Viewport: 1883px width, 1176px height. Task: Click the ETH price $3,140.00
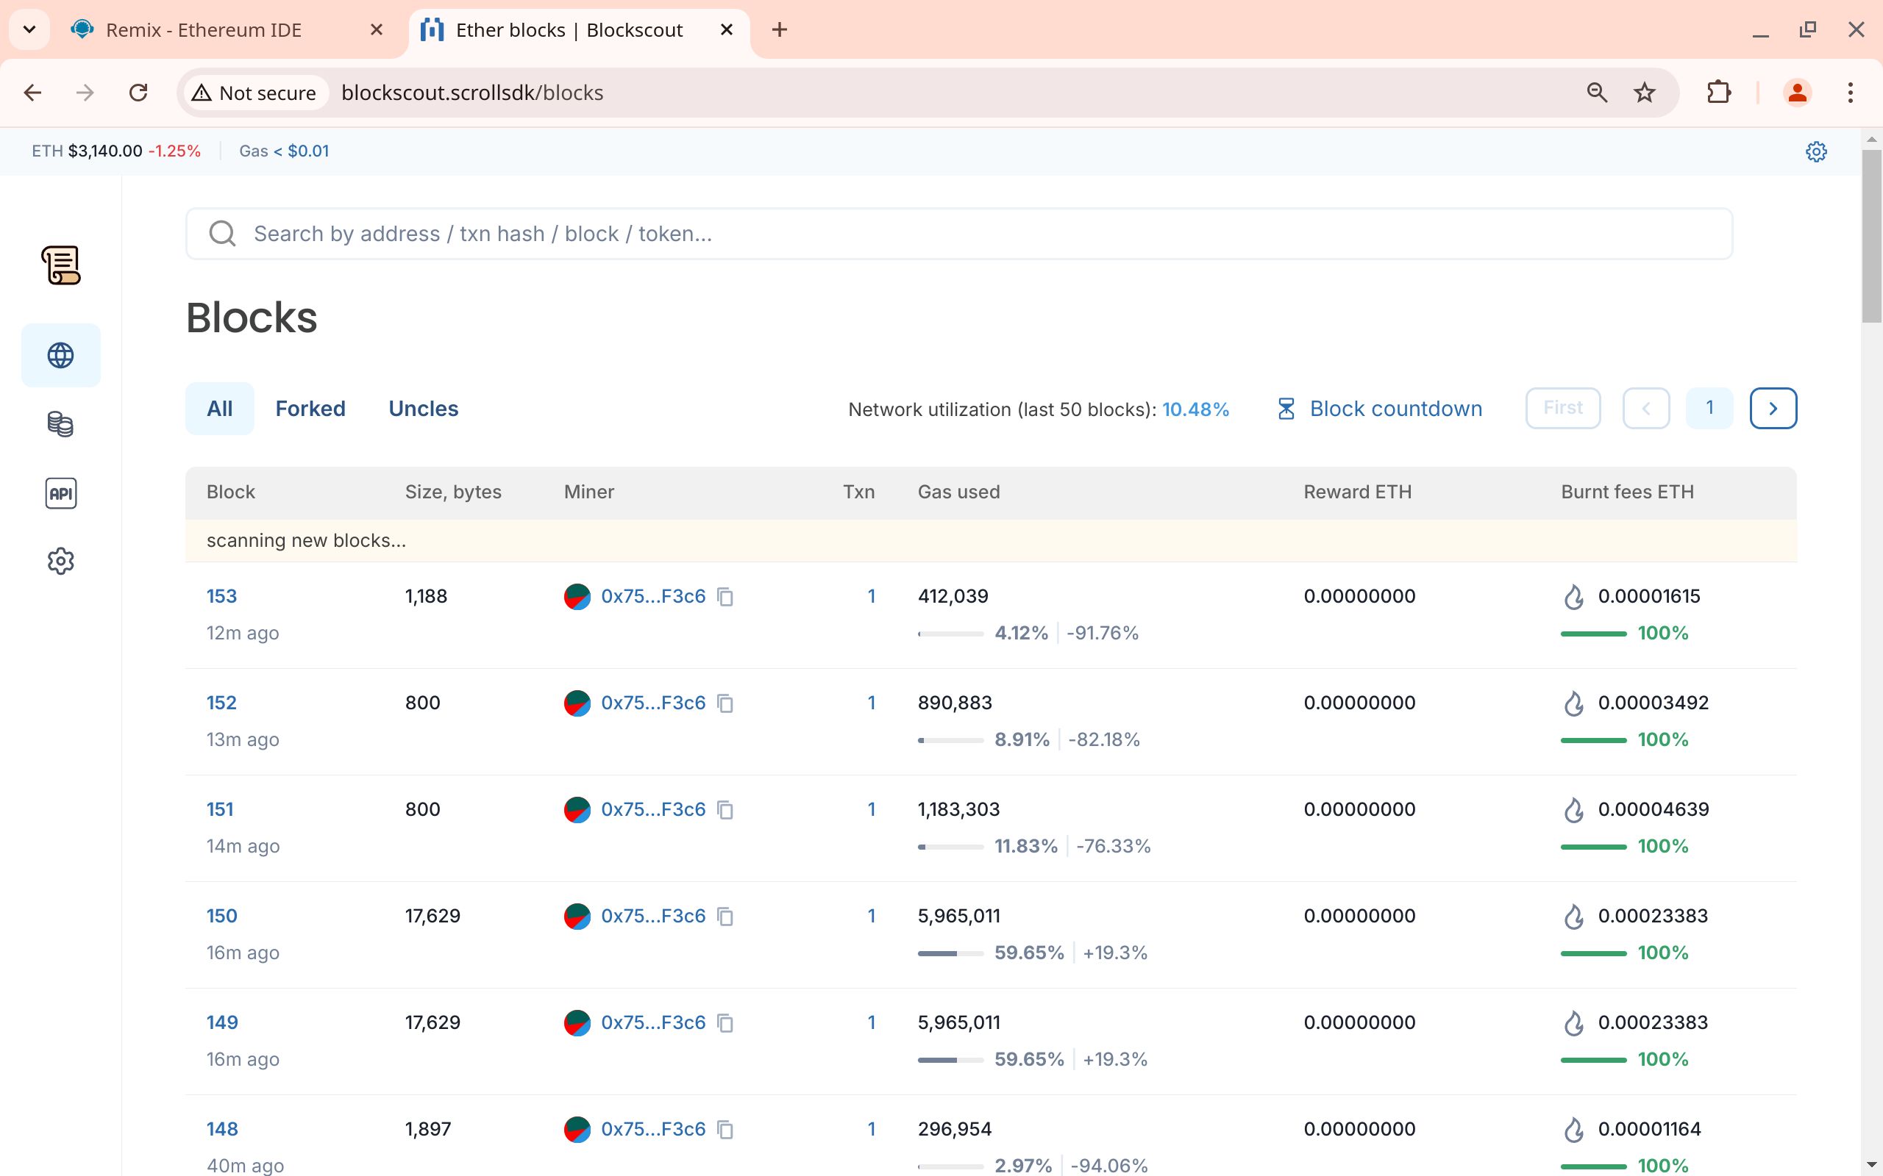[105, 151]
